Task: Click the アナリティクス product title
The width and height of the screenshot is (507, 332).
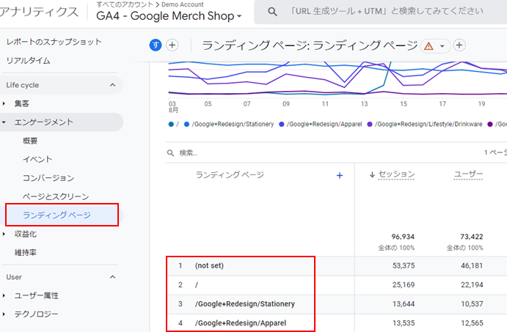Action: (x=39, y=12)
